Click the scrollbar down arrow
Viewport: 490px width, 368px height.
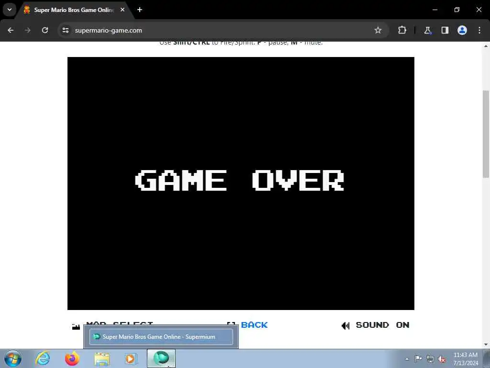[x=486, y=345]
